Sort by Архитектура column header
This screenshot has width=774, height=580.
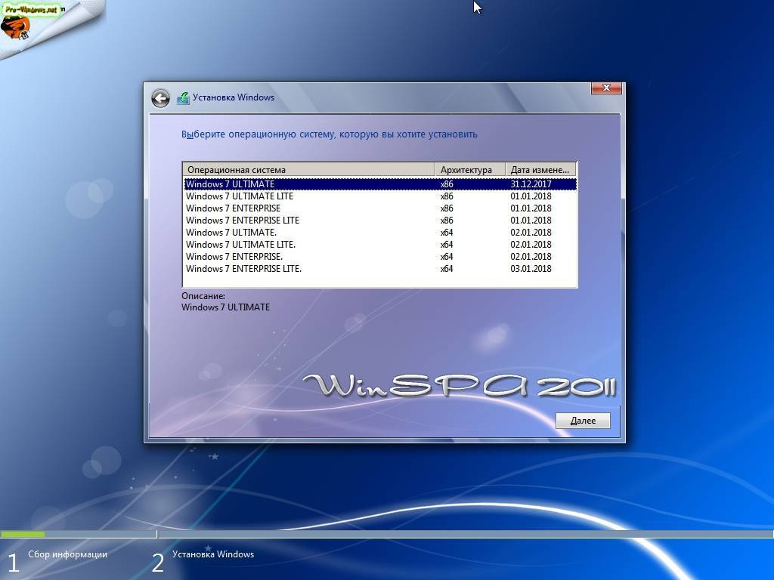[x=470, y=170]
